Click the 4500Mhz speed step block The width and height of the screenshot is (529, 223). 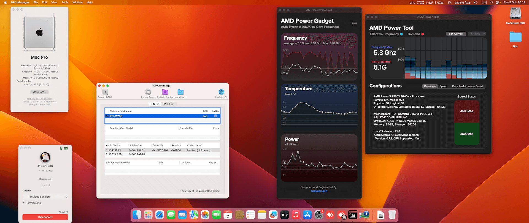[x=467, y=111]
